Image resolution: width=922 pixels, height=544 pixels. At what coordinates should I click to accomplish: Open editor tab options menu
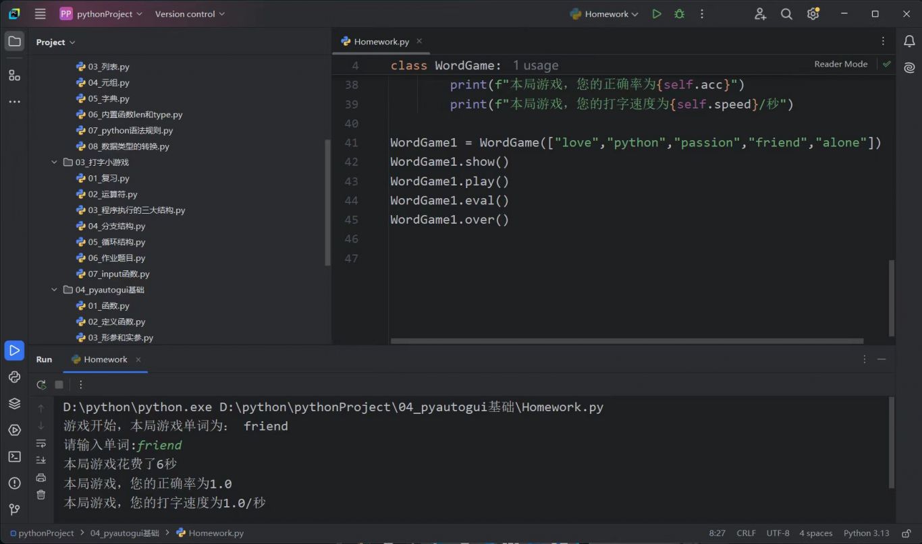coord(883,41)
